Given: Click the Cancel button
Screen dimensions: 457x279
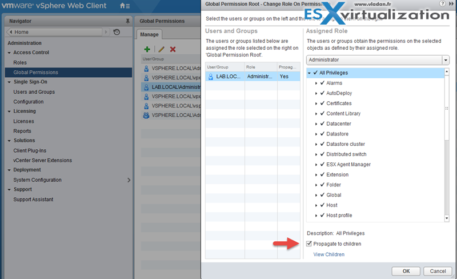Looking at the screenshot, I should click(x=438, y=271).
